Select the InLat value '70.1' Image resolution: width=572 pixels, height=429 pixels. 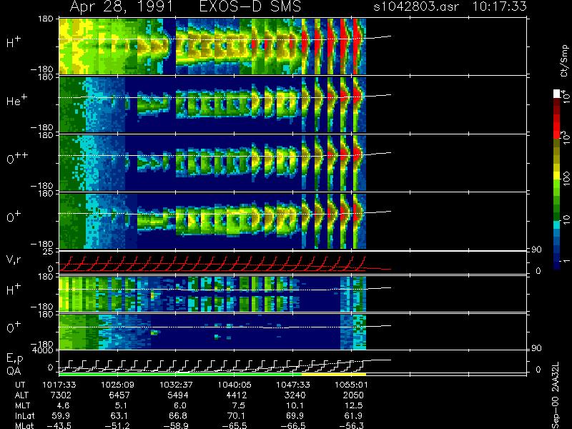click(x=236, y=415)
